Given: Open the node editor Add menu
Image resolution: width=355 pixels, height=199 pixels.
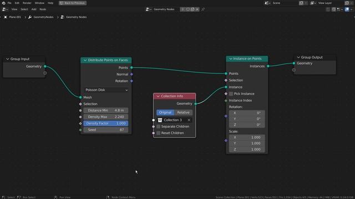Looking at the screenshot, I should [34, 9].
